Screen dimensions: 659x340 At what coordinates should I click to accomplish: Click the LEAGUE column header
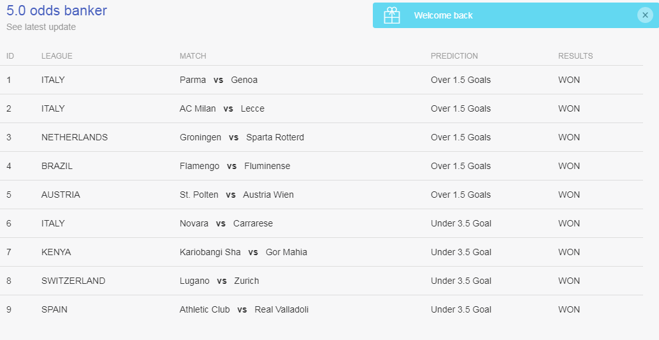(57, 56)
